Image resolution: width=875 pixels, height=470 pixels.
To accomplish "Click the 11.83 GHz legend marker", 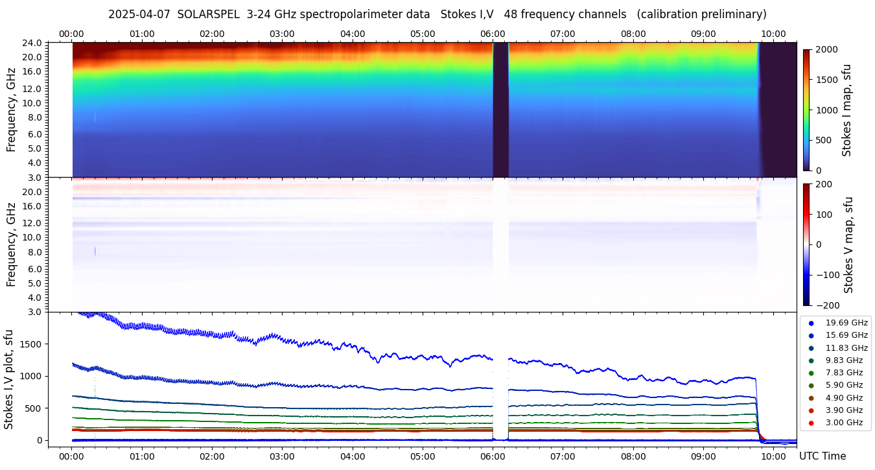I will 811,348.
